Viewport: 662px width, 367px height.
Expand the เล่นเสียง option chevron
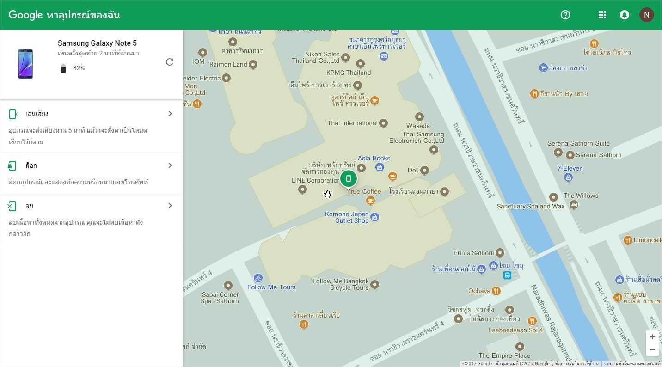tap(170, 114)
